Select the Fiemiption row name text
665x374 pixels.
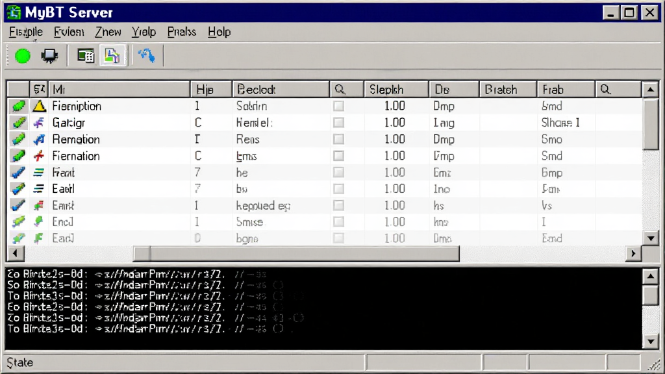click(77, 106)
